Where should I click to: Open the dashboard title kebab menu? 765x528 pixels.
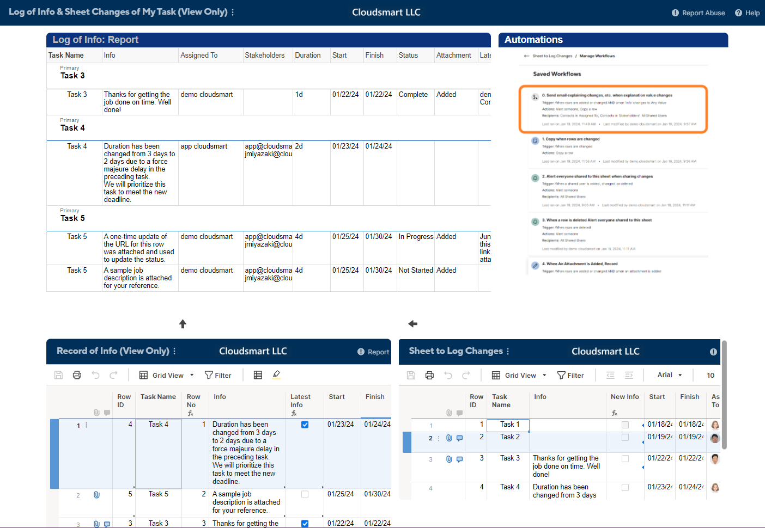[x=233, y=12]
